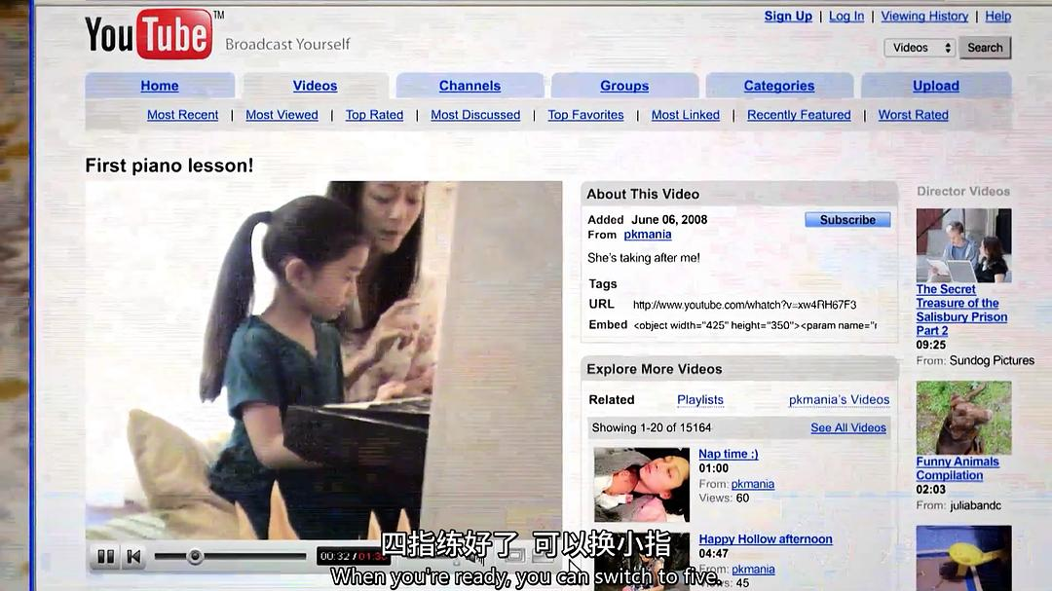This screenshot has width=1052, height=591.
Task: Click the YouTube logo
Action: point(149,35)
